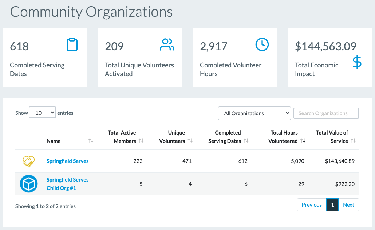
Task: Click the people icon on Unique Volunteers card
Action: click(167, 44)
